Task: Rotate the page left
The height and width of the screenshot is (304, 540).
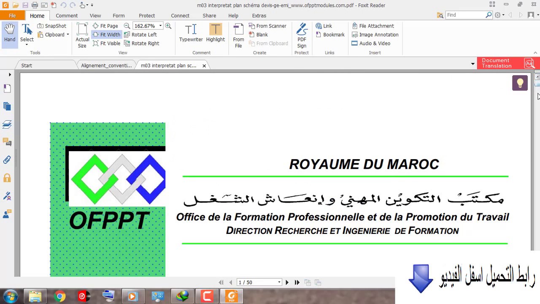Action: click(x=140, y=35)
